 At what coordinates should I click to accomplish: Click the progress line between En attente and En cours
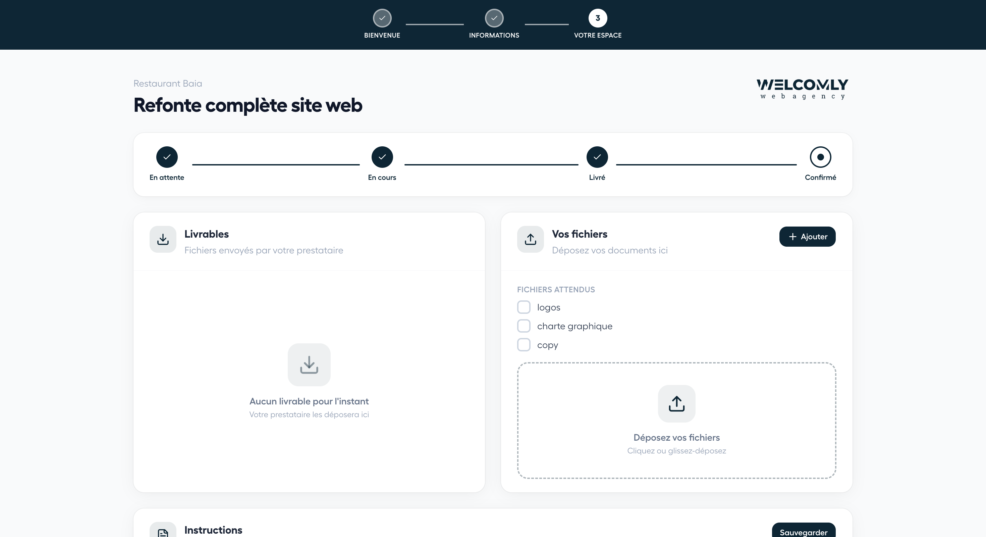(x=276, y=165)
